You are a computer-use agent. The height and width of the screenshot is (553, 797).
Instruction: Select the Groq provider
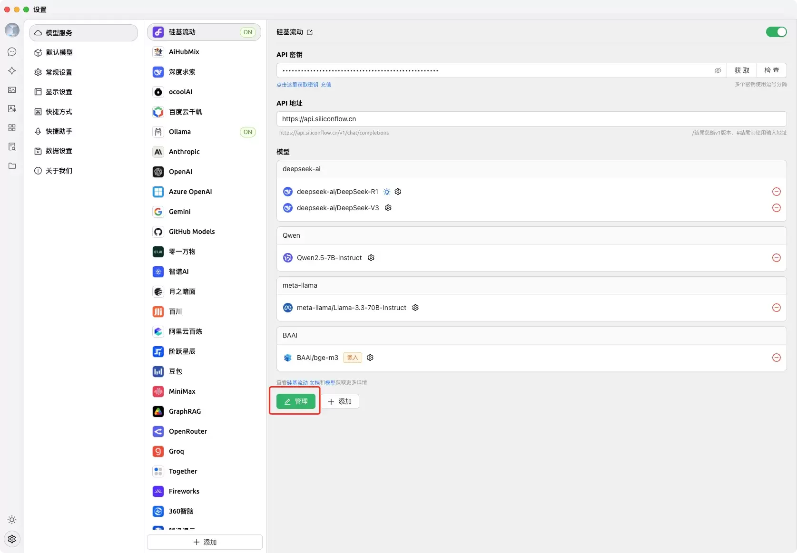coord(204,451)
